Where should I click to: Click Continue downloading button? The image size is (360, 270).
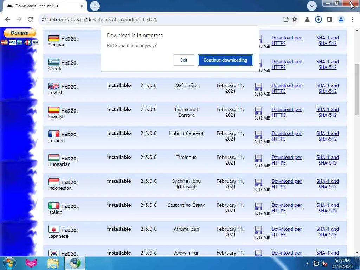coord(225,60)
